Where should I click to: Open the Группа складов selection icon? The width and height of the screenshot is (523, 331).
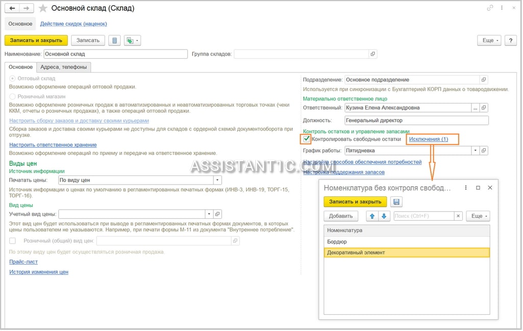point(372,54)
